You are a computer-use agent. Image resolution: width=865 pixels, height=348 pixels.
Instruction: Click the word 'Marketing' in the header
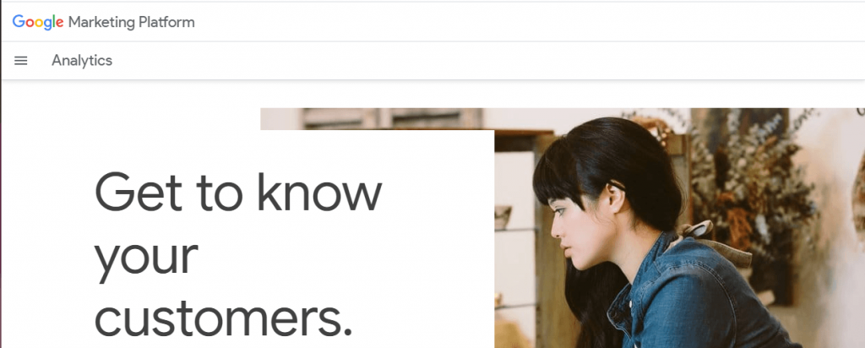101,23
